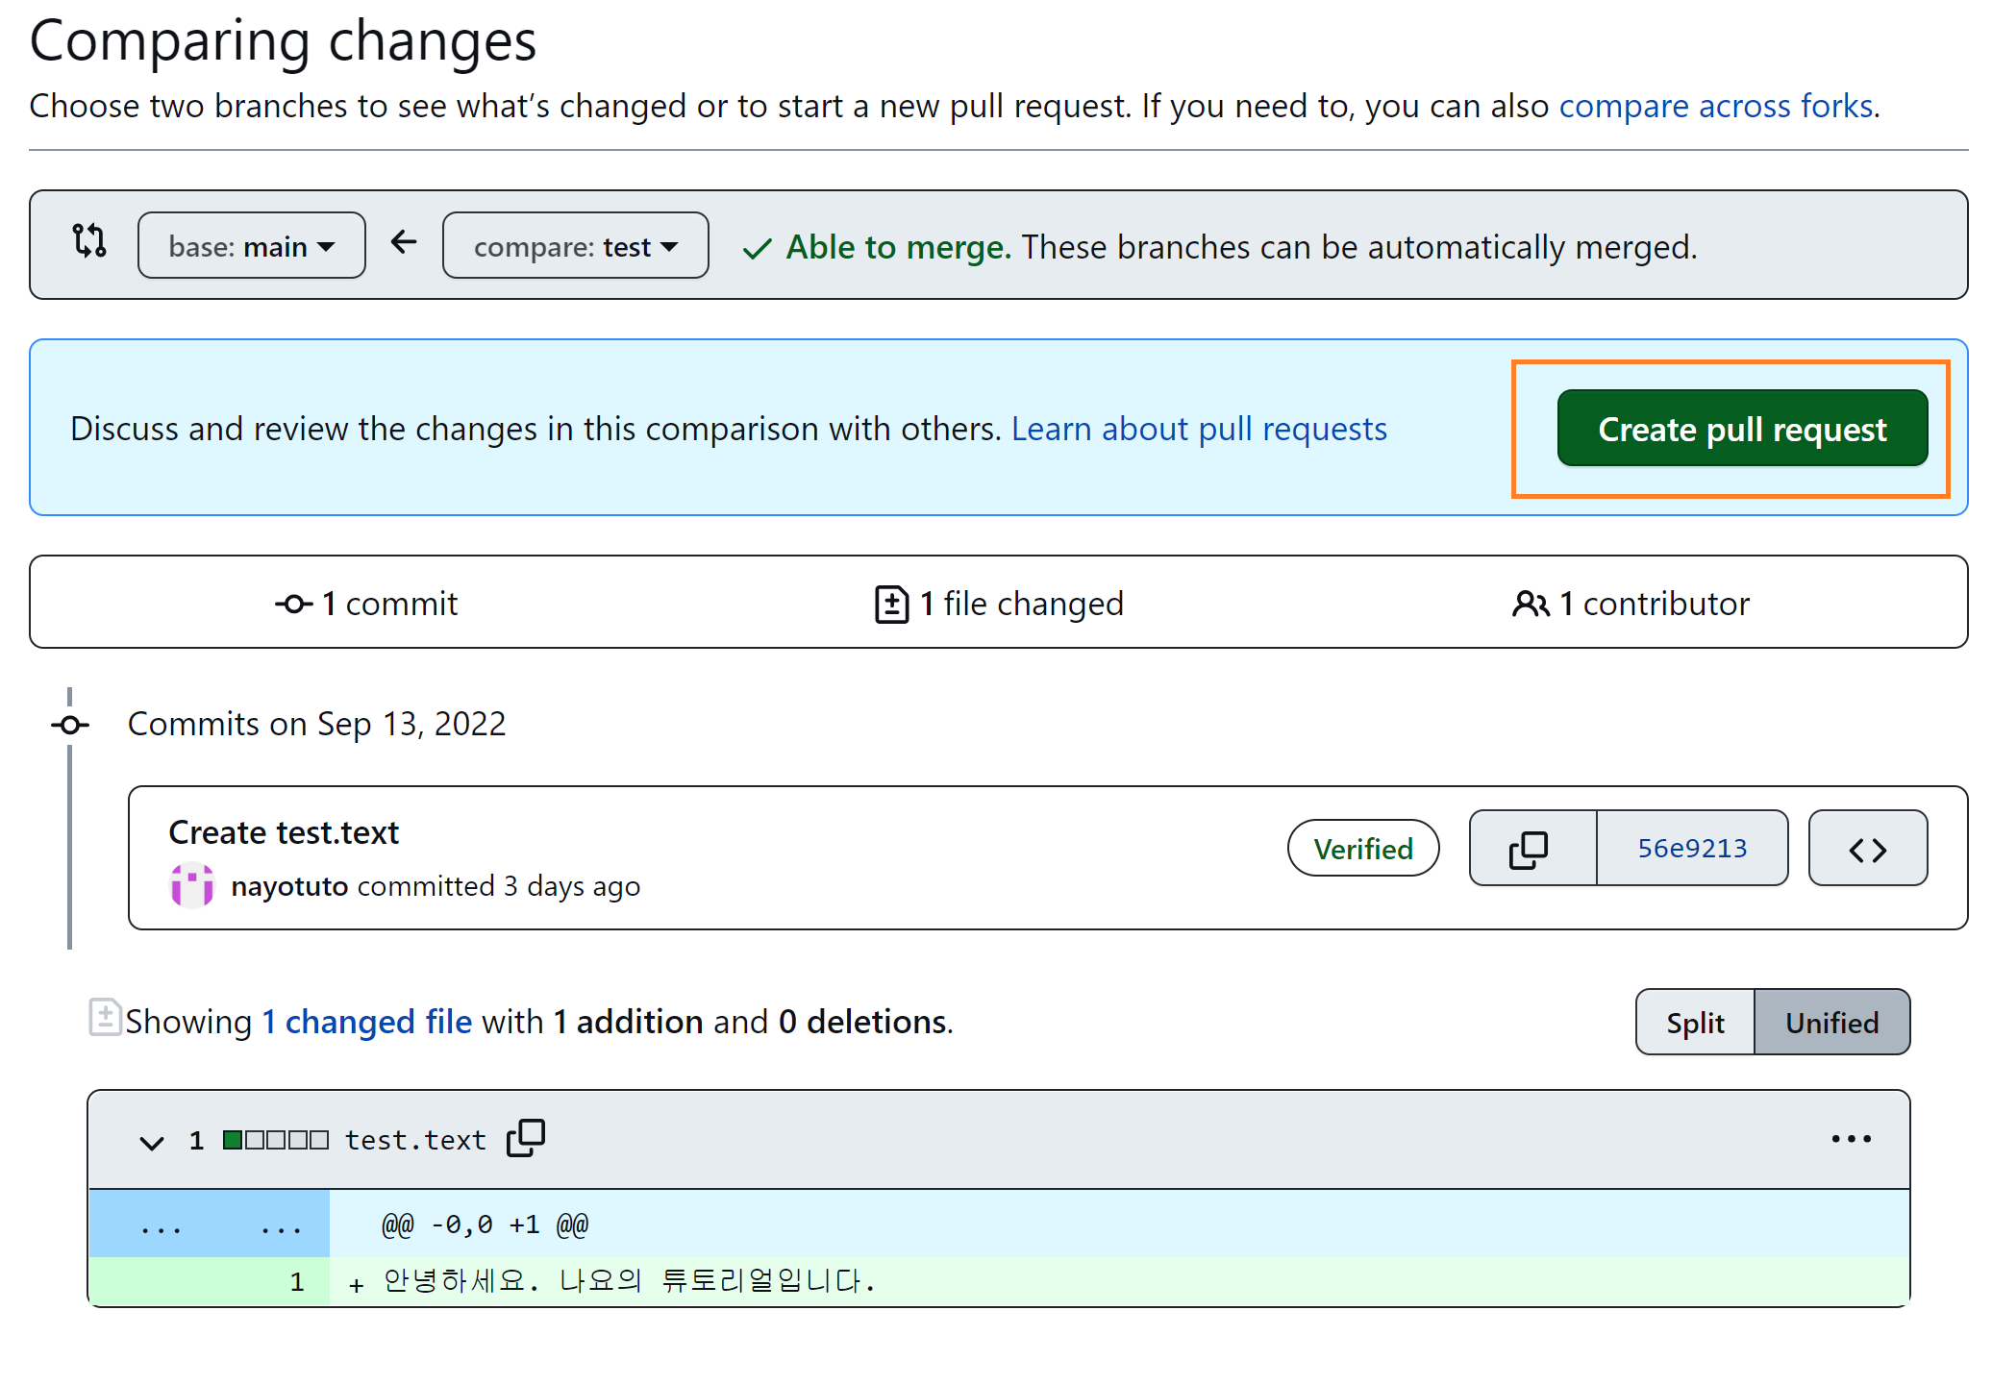The width and height of the screenshot is (1992, 1385).
Task: Open the diff file options ellipsis
Action: click(x=1851, y=1139)
